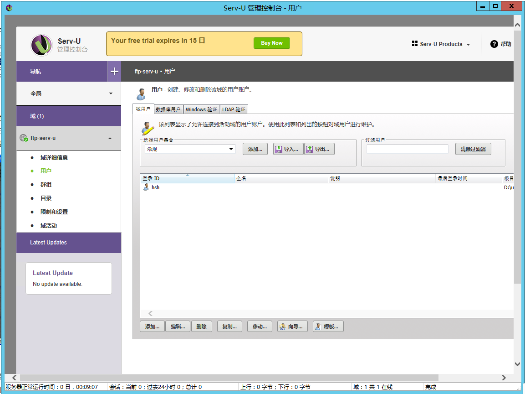The height and width of the screenshot is (394, 525).
Task: Click the plus icon beside 导航
Action: coord(114,72)
